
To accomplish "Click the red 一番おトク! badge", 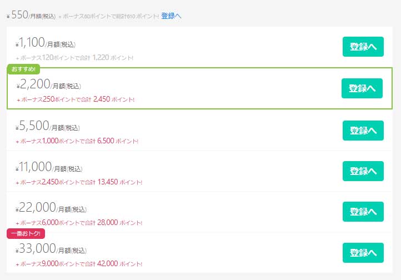I will pyautogui.click(x=26, y=233).
